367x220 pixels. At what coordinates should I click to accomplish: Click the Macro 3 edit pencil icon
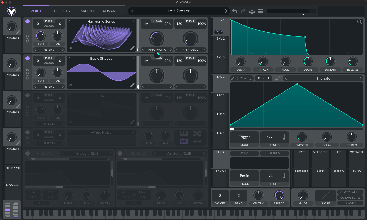(18, 106)
